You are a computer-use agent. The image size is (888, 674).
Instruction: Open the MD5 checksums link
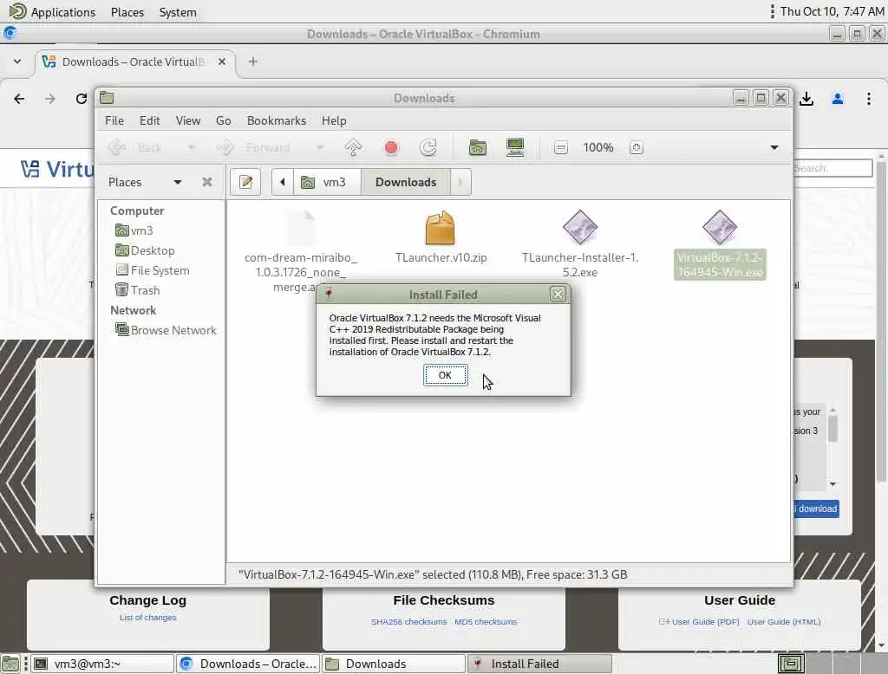(x=486, y=621)
